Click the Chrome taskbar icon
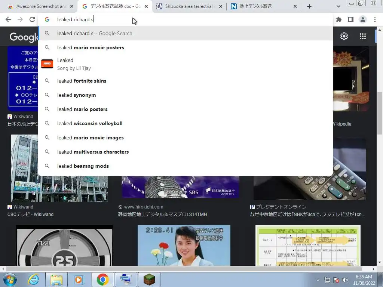Viewport: 383px width, 287px height. pyautogui.click(x=102, y=280)
